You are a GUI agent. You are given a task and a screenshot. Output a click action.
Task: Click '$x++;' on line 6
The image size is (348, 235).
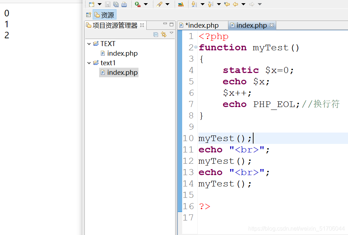[x=237, y=93]
